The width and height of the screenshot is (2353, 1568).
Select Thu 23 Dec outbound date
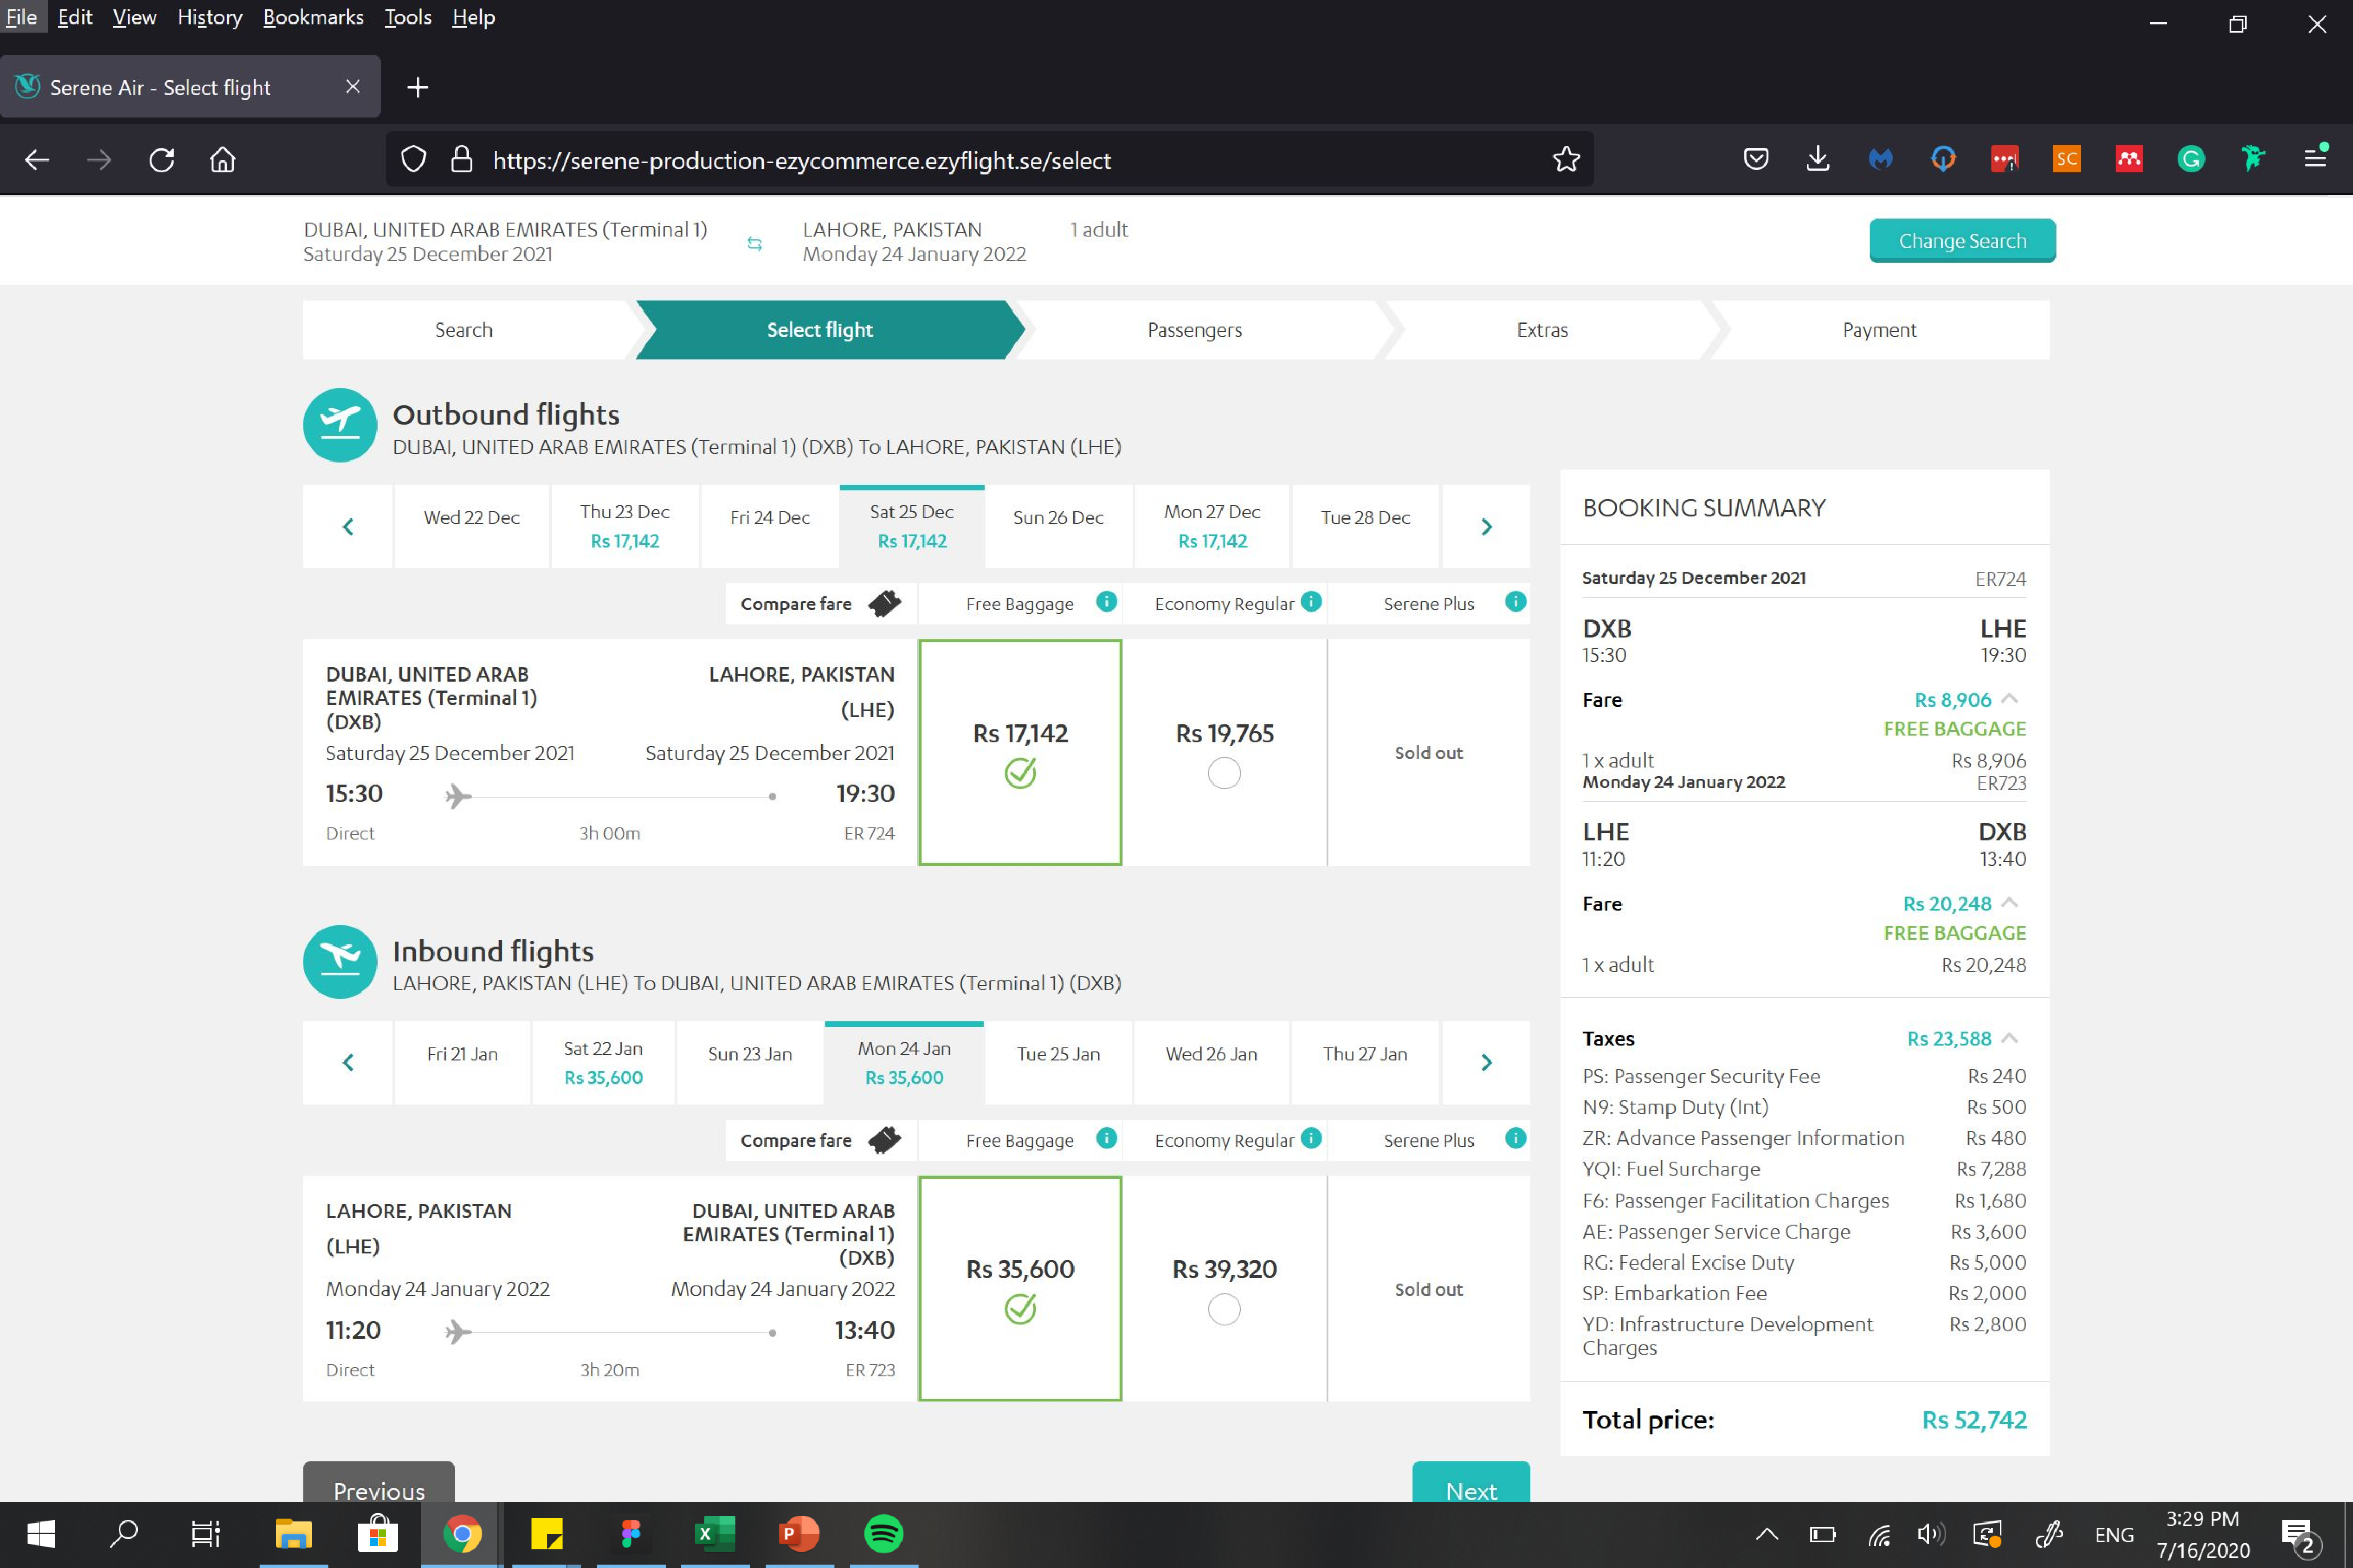tap(624, 527)
